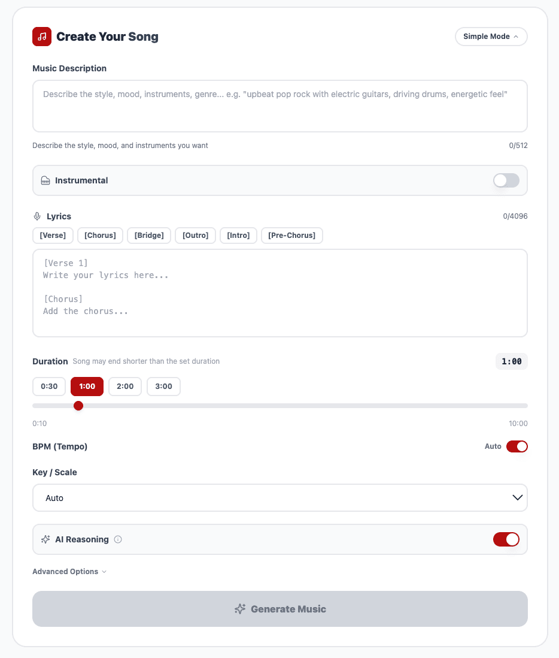Click the red music note logo icon
559x658 pixels.
[x=42, y=37]
